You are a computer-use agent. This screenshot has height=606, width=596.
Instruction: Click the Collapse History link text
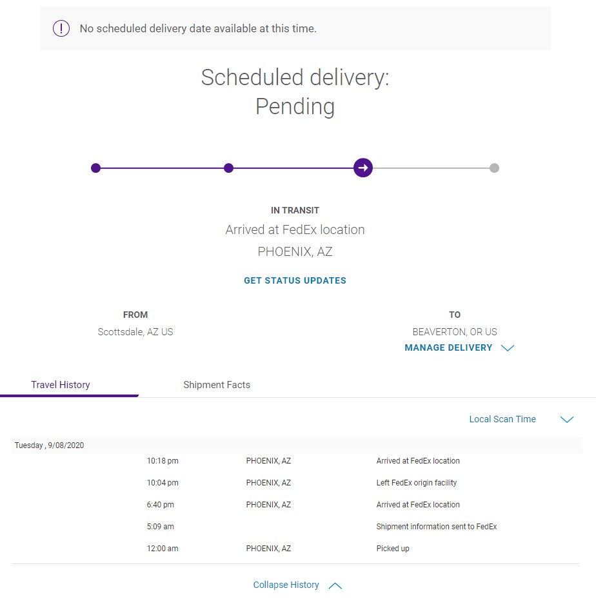286,585
